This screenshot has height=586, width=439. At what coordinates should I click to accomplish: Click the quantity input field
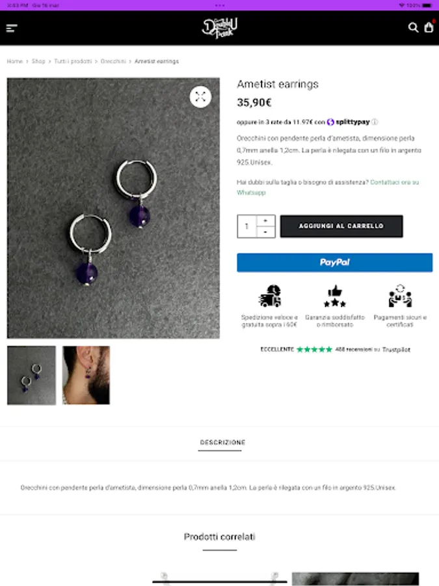point(246,226)
